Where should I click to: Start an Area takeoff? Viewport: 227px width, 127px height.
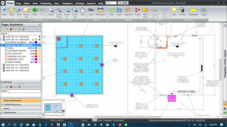pos(111,12)
